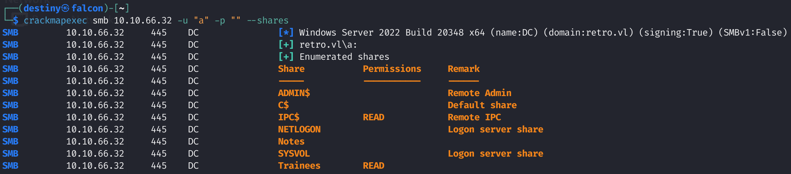Screen dimensions: 791x174
Task: Click the crackmapexec command word
Action: [55, 20]
